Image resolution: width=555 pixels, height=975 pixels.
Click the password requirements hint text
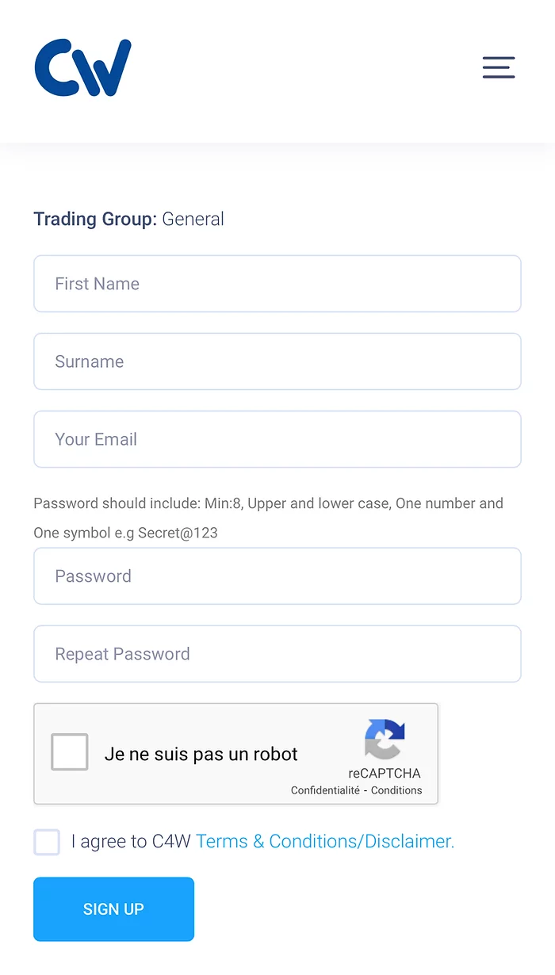pos(269,518)
